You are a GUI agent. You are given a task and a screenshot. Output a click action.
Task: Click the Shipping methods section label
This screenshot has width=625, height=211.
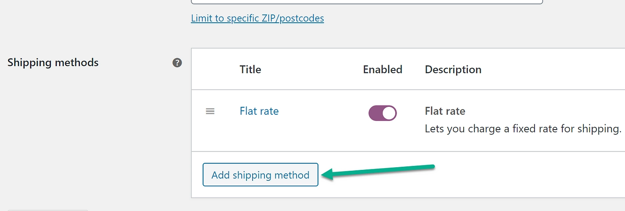tap(53, 63)
